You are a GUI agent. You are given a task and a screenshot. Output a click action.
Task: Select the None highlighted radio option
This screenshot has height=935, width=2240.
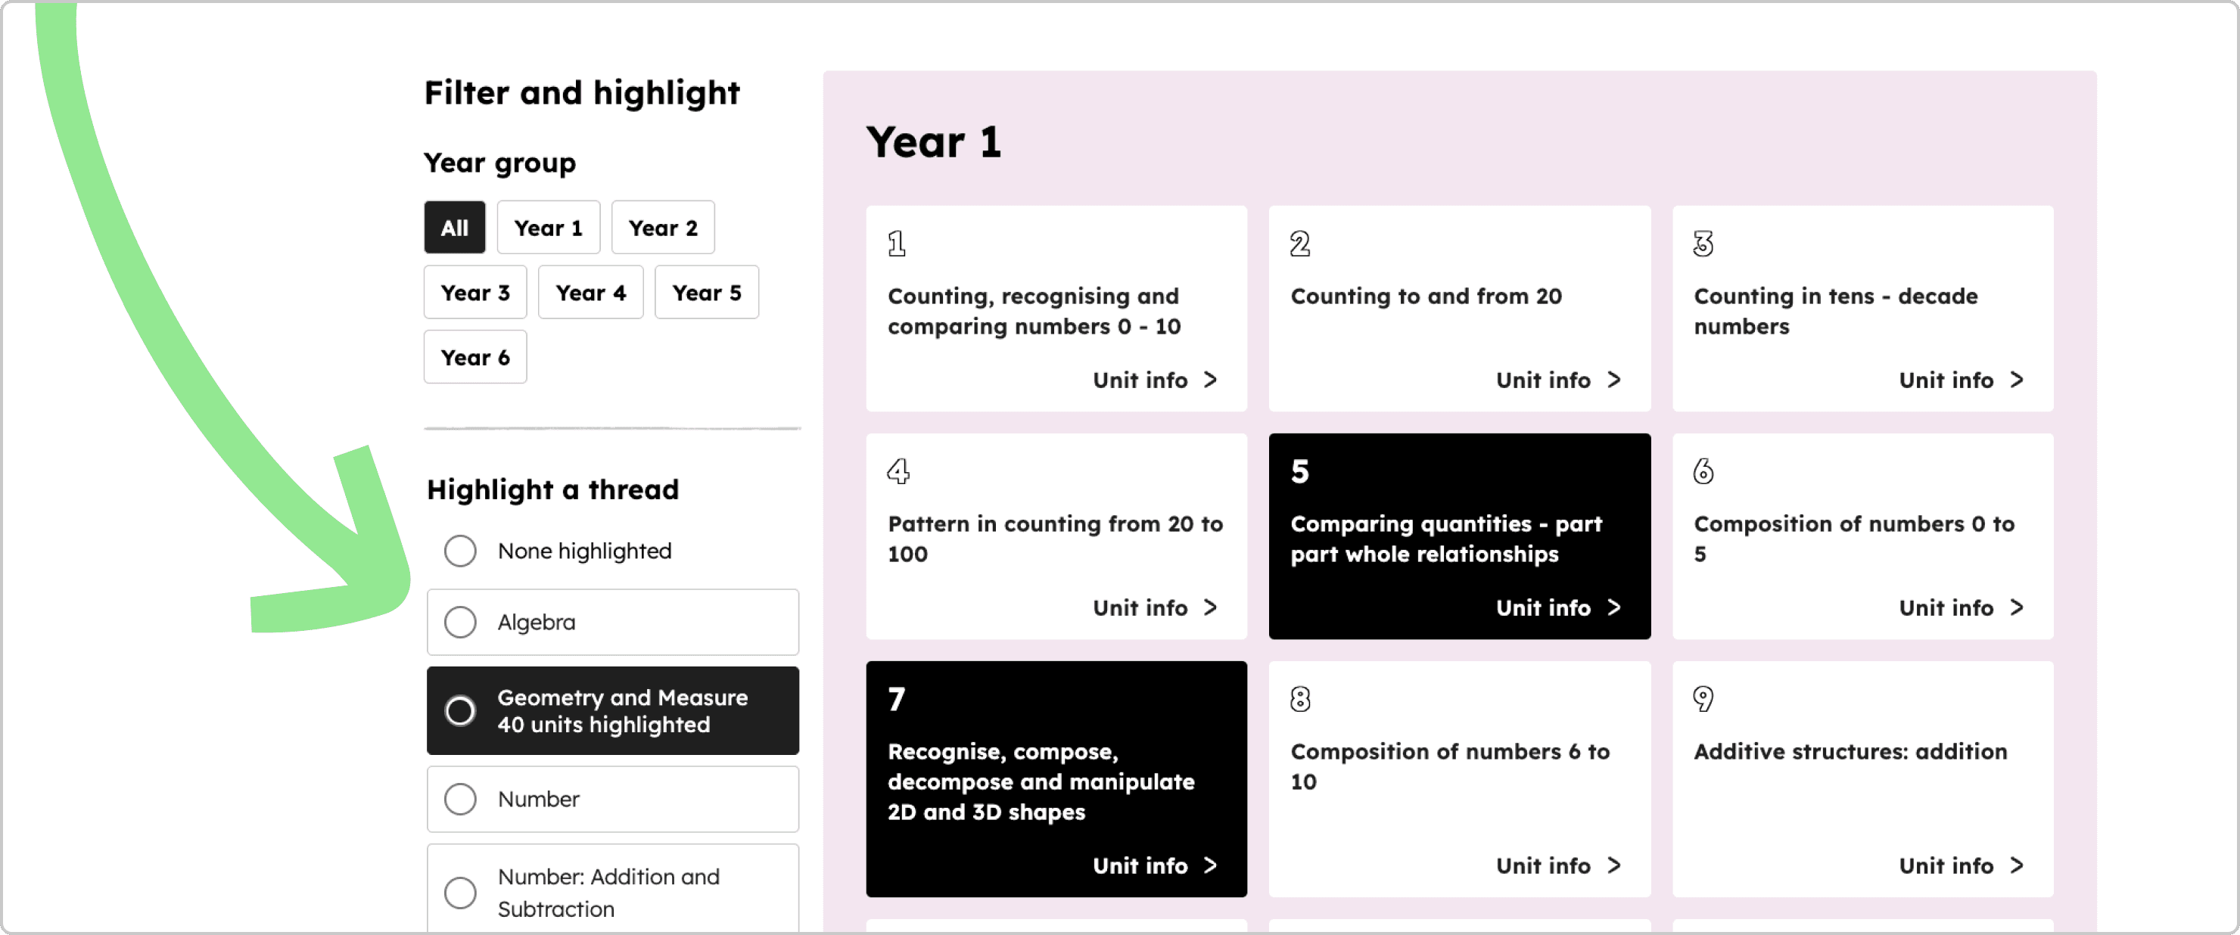tap(460, 551)
